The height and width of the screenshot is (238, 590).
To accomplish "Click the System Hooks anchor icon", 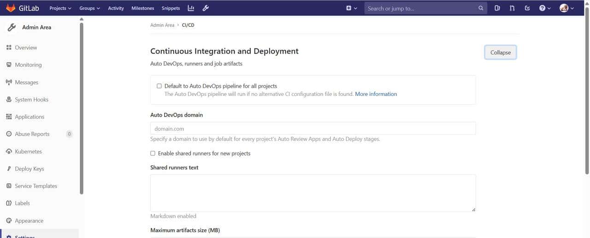I will pos(9,99).
